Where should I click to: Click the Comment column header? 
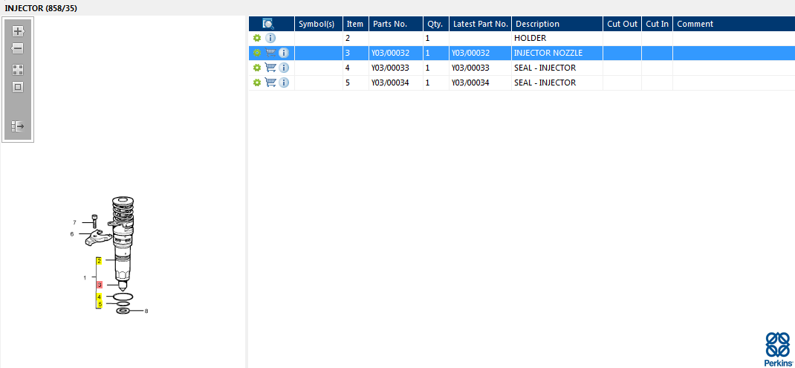tap(733, 24)
